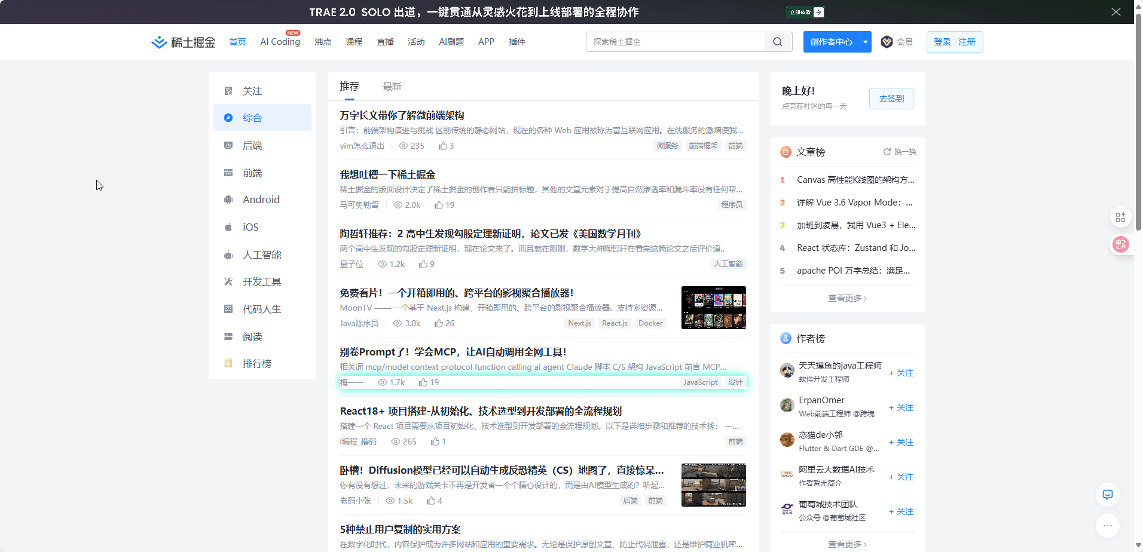Click the iOS apple icon
The height and width of the screenshot is (552, 1143).
[x=228, y=227]
